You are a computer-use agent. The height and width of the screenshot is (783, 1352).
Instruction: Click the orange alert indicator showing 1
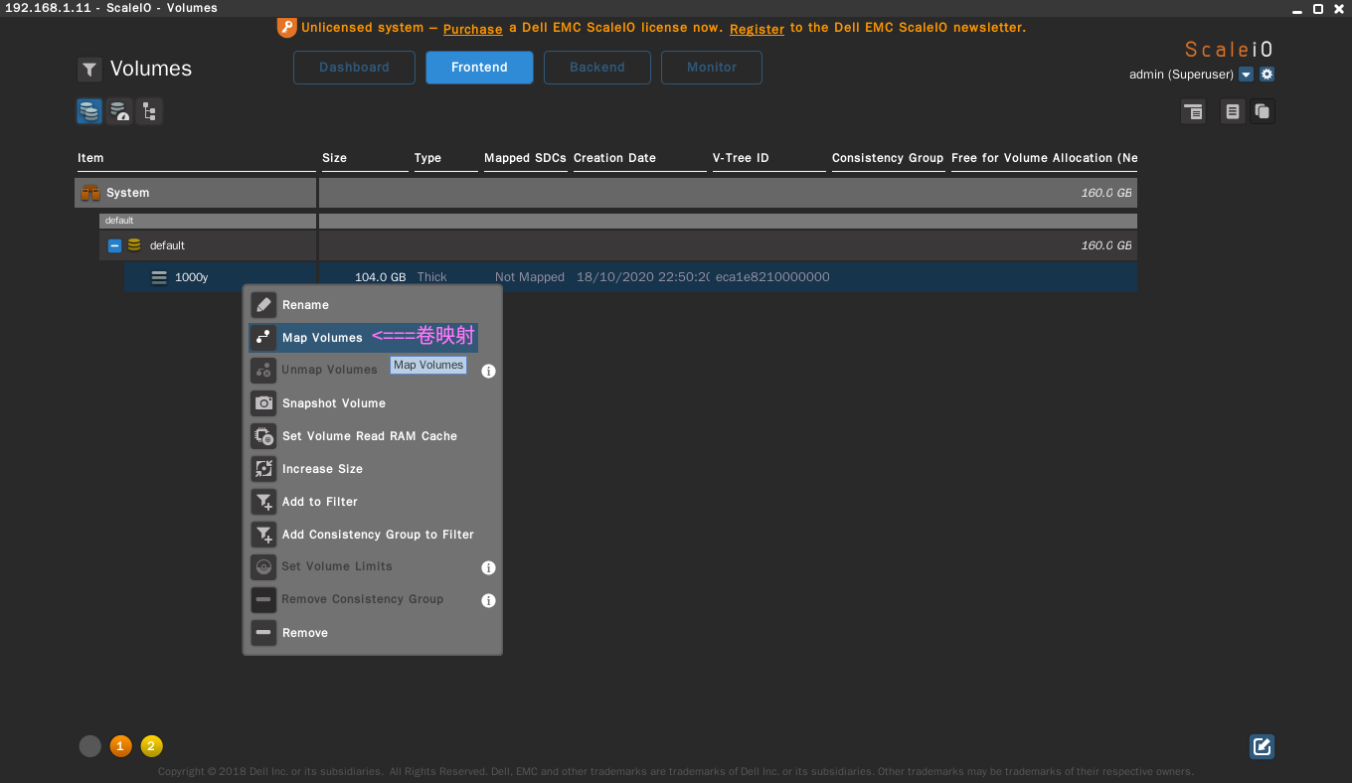click(121, 746)
